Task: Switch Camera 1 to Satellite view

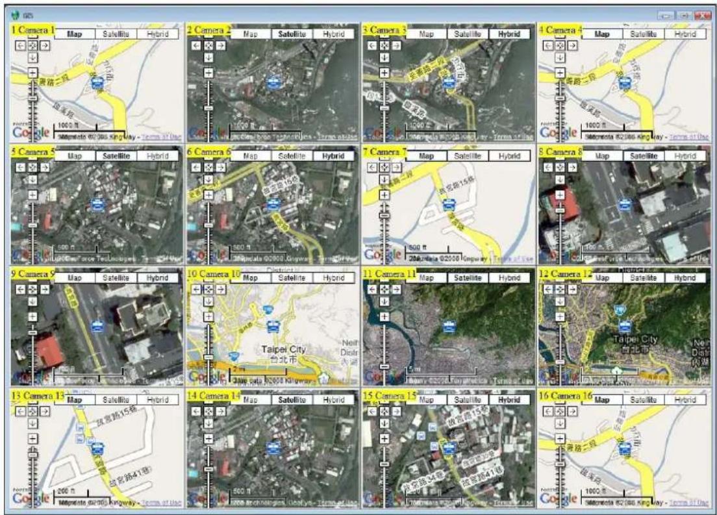Action: click(x=116, y=34)
